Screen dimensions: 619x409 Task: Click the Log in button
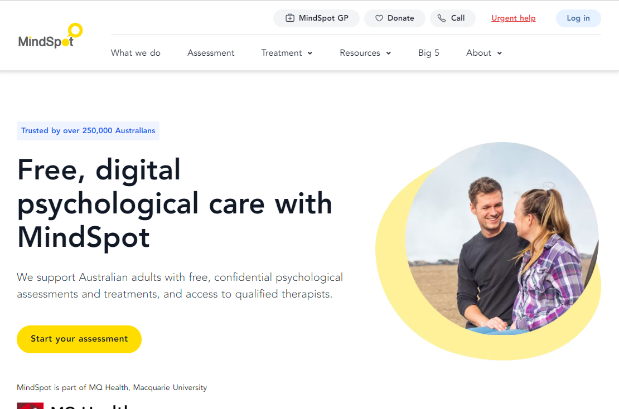tap(578, 18)
